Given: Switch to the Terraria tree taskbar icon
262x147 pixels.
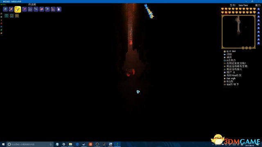Looking at the screenshot, I should click(x=117, y=144).
